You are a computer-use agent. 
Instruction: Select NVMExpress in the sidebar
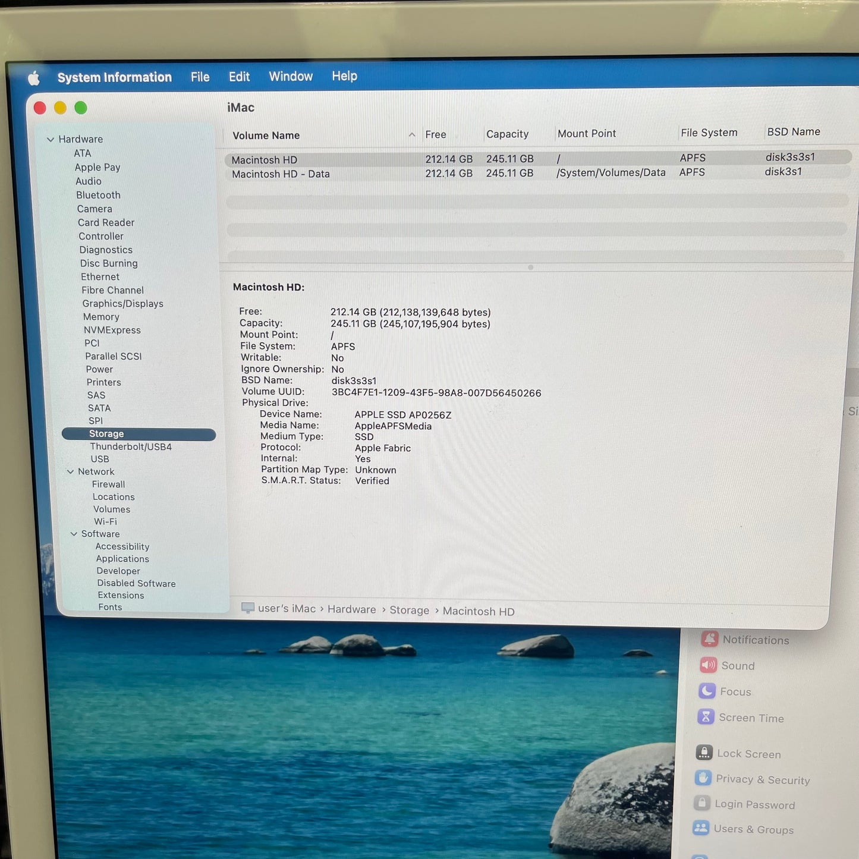[x=112, y=330]
